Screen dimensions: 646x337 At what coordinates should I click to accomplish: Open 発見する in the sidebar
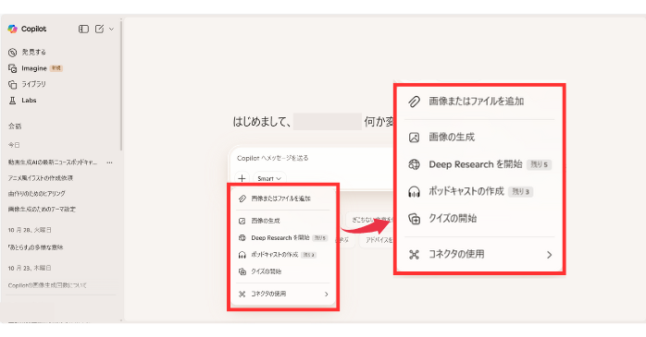[x=27, y=53]
